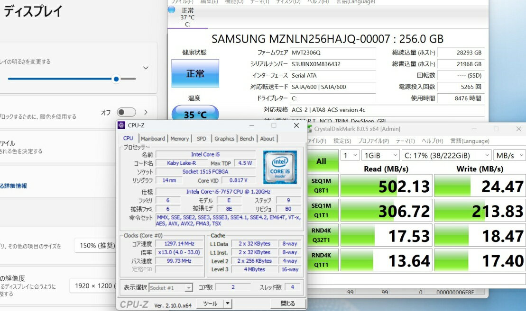Expand the brightness section chevron
Image resolution: width=526 pixels, height=311 pixels.
pos(146,68)
